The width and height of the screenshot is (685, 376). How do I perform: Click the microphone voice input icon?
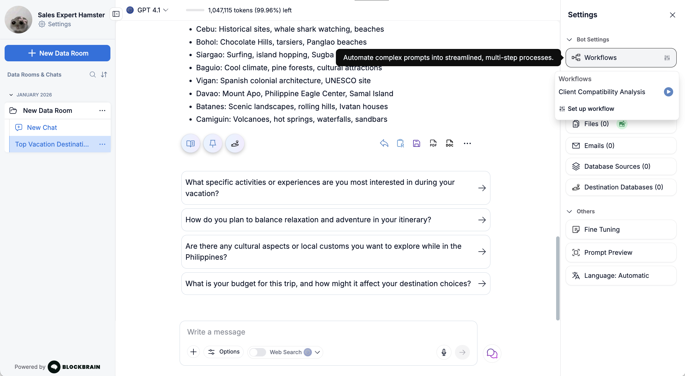pos(444,352)
